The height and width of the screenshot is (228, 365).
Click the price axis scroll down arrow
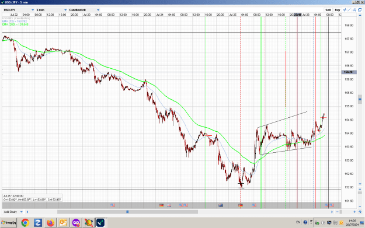(x=360, y=184)
